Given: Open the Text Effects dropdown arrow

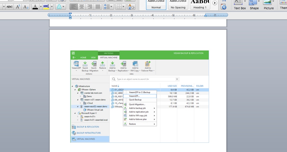Looking at the screenshot, I should click(64, 7).
